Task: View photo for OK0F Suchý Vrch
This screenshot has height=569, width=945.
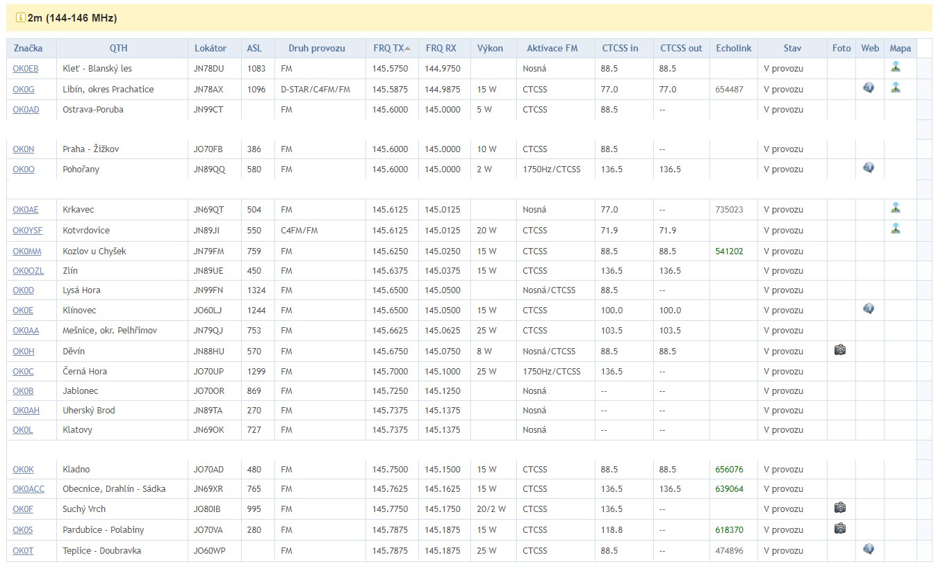Action: coord(840,508)
